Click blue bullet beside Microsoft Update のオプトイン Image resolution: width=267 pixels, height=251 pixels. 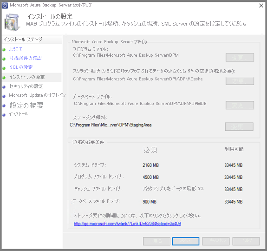(x=4, y=96)
